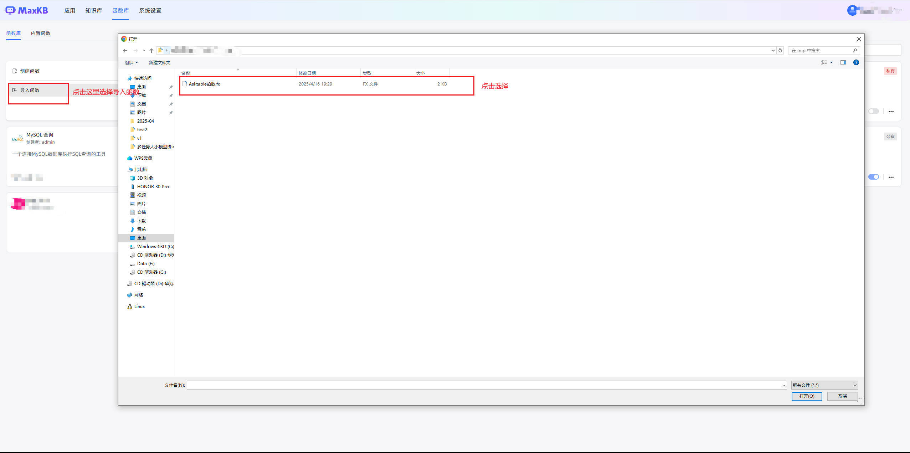This screenshot has width=910, height=453.
Task: Click the 文件名 input field
Action: click(x=485, y=385)
